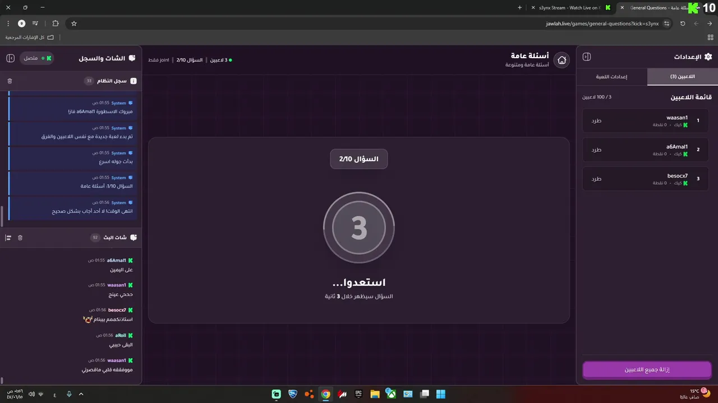Toggle chat layout icon beside chat trash
Viewport: 718px width, 403px height.
tap(8, 238)
